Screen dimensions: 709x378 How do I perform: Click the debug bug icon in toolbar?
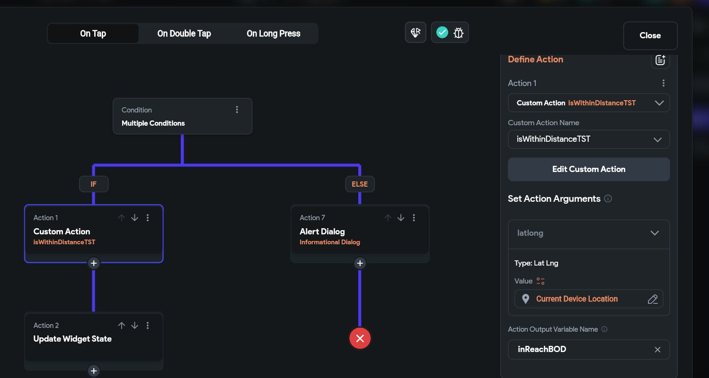(x=458, y=33)
